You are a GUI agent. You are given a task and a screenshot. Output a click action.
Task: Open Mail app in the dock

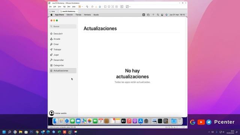tap(78, 121)
